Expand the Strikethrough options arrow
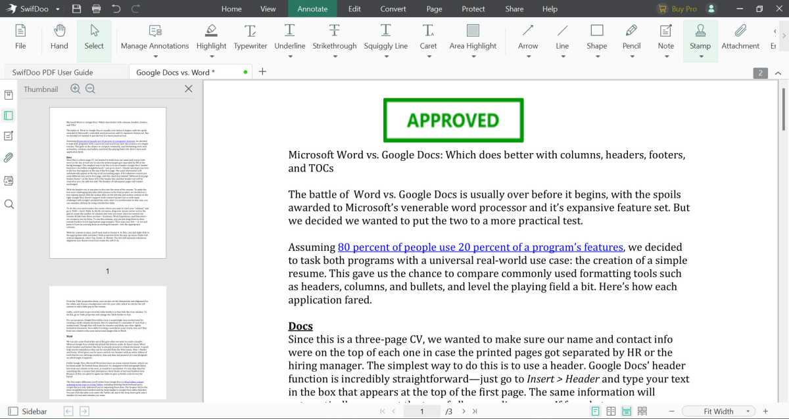Viewport: 789px width, 419px height. (334, 56)
